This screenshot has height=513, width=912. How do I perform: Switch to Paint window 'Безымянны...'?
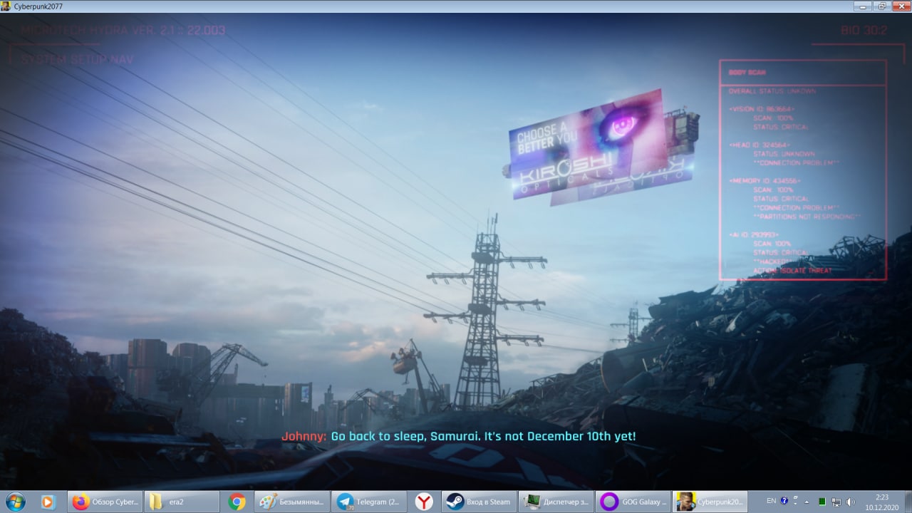[293, 502]
